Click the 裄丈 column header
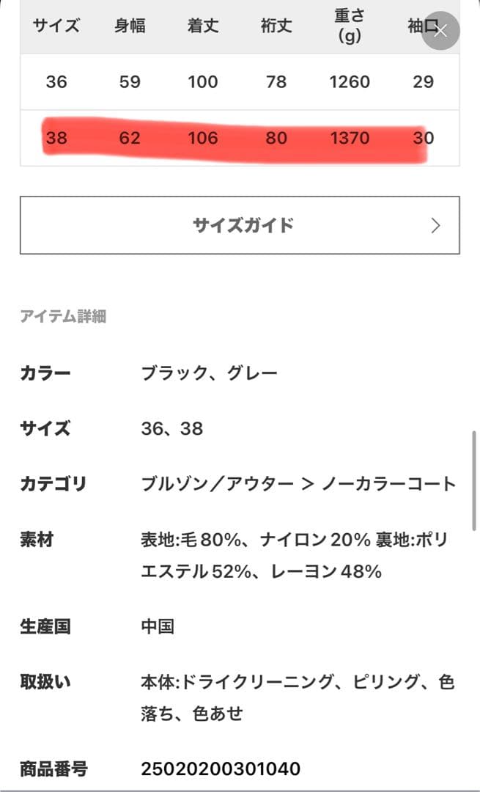Image resolution: width=480 pixels, height=792 pixels. [276, 26]
